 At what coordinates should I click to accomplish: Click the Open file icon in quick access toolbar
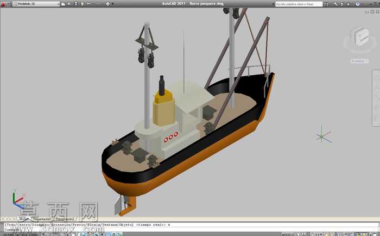tap(69, 4)
